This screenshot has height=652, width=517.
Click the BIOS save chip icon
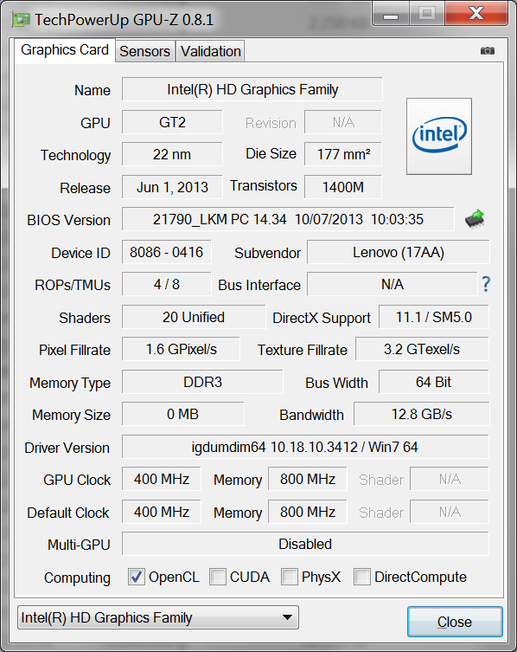tap(475, 219)
